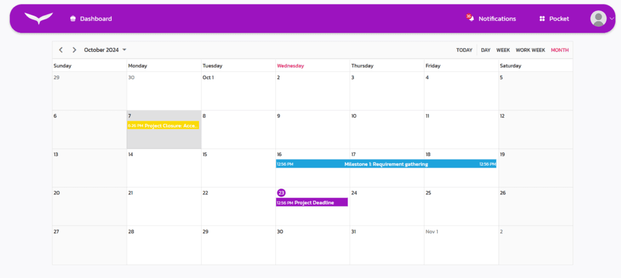Click the date 29 in September

pos(56,78)
